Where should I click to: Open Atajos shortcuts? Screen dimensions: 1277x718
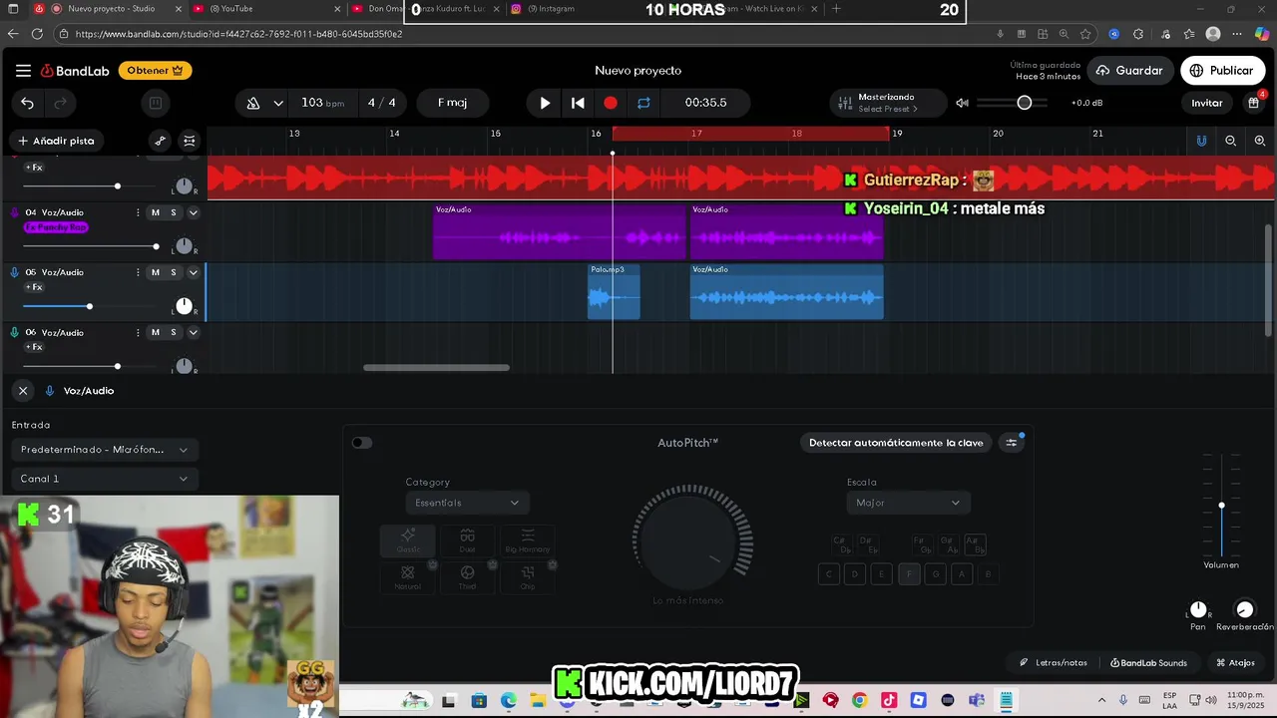pyautogui.click(x=1235, y=663)
